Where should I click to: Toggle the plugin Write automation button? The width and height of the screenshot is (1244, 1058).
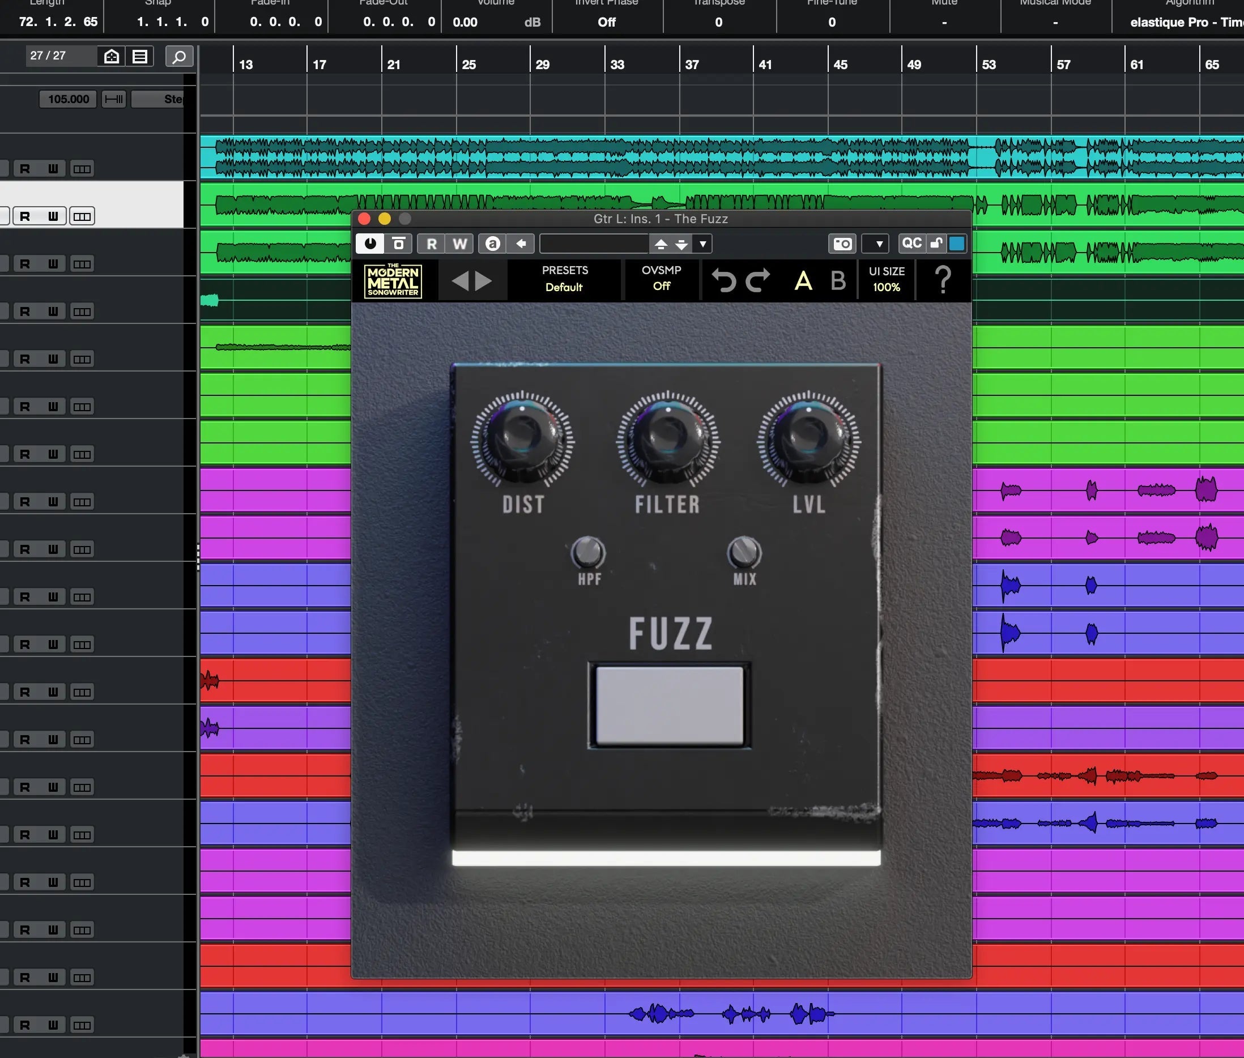click(459, 244)
